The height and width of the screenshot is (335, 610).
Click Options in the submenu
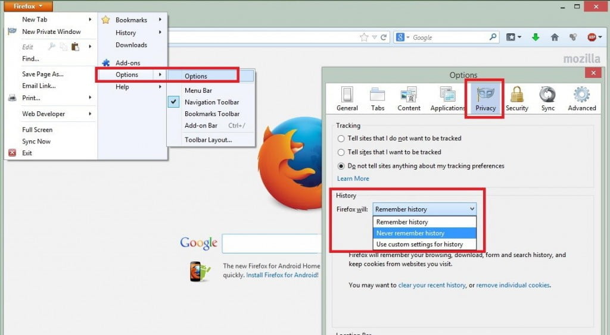[196, 76]
